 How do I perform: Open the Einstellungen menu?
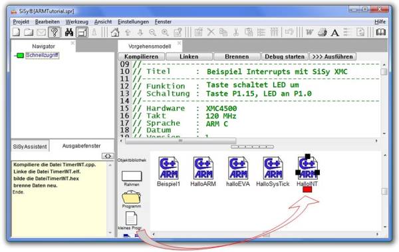coord(133,22)
